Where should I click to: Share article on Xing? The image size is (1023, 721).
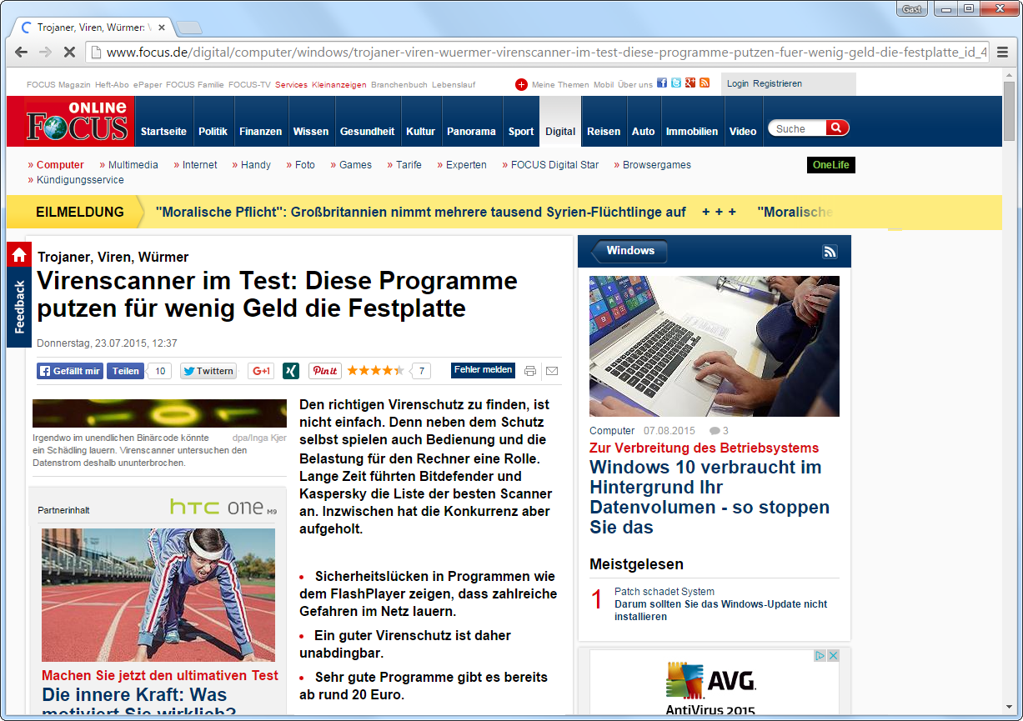[x=291, y=371]
